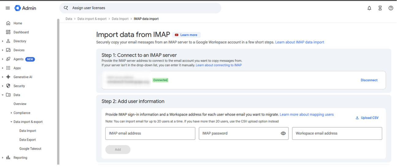
Task: Open Learn about connecting to IMAP link
Action: (x=219, y=65)
